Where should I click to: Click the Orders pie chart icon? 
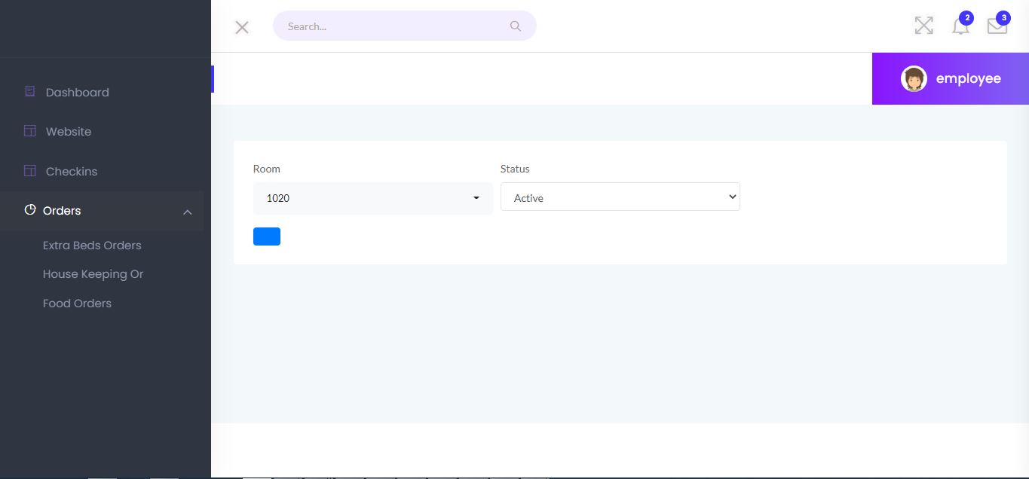30,210
